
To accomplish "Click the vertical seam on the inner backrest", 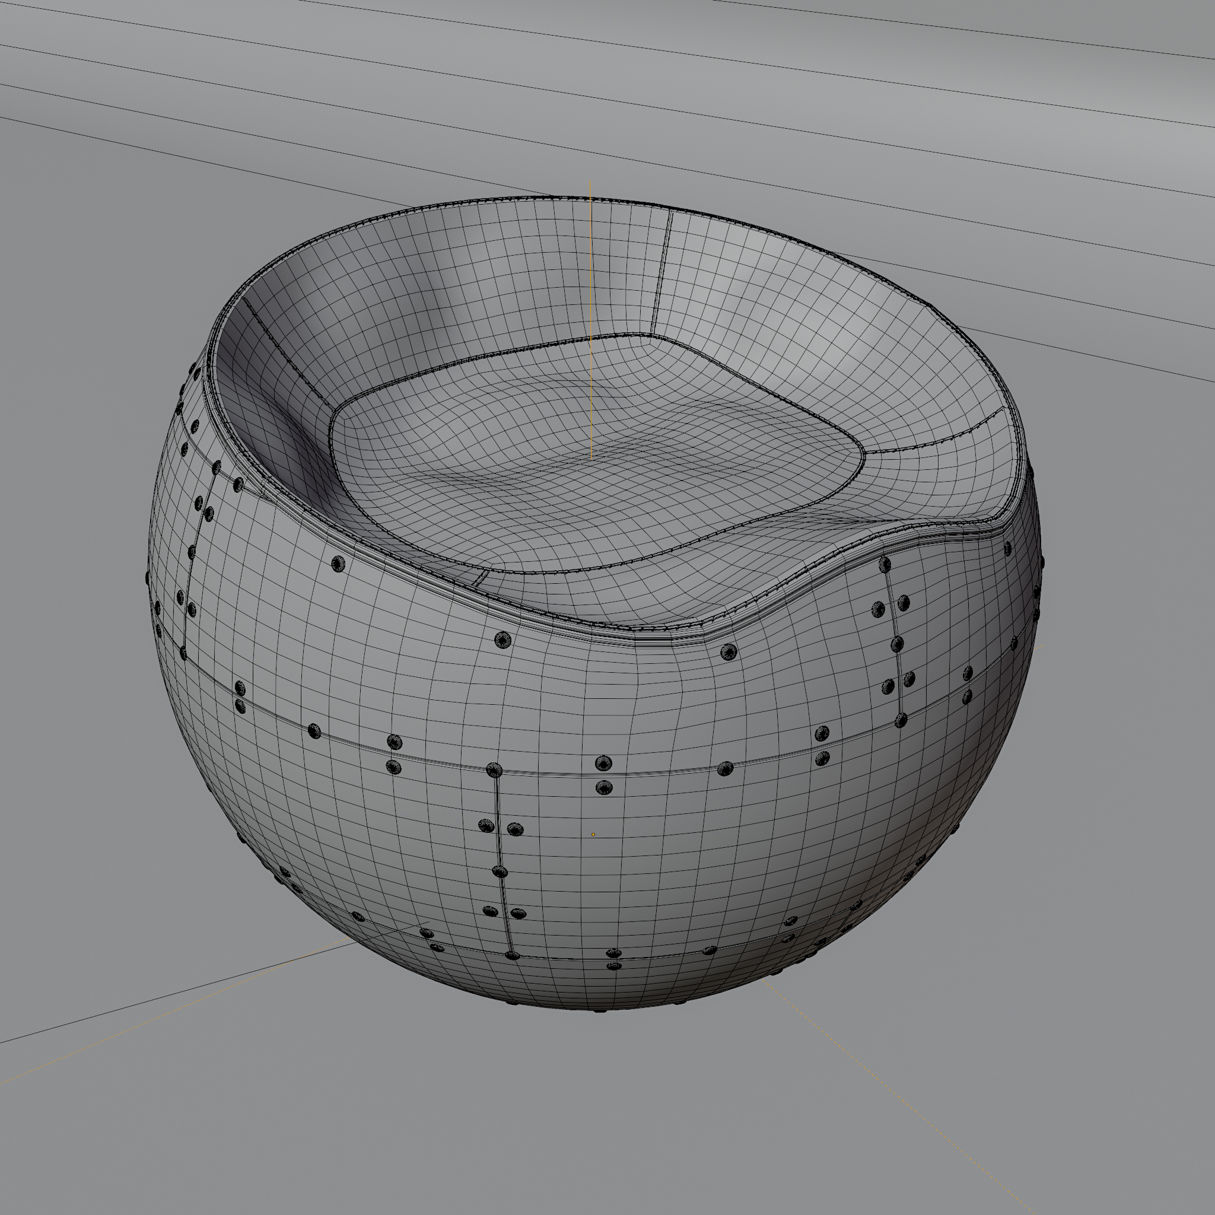I will (662, 271).
